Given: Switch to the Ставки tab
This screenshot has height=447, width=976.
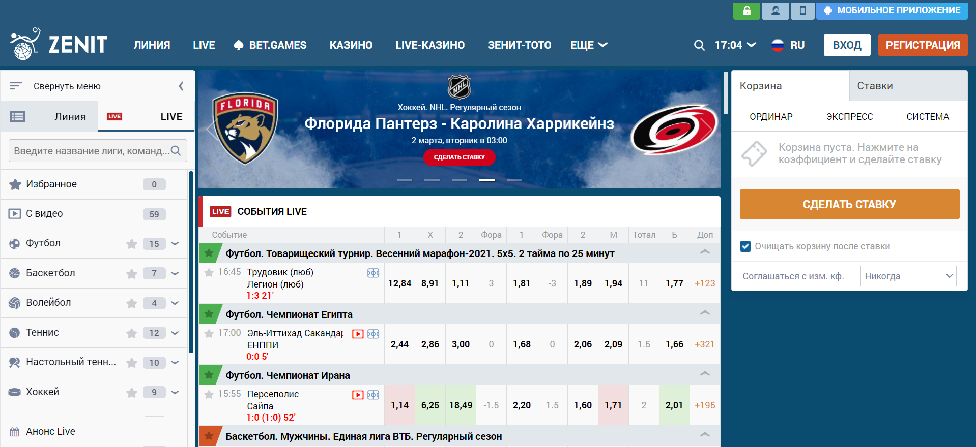Looking at the screenshot, I should click(x=908, y=86).
